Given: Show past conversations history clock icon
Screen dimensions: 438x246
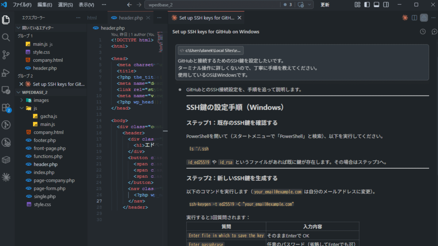Looking at the screenshot, I should click(x=423, y=32).
